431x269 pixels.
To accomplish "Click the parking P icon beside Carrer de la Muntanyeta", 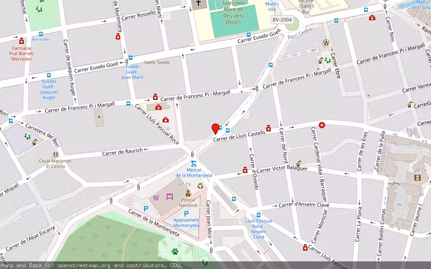I will 146,209.
